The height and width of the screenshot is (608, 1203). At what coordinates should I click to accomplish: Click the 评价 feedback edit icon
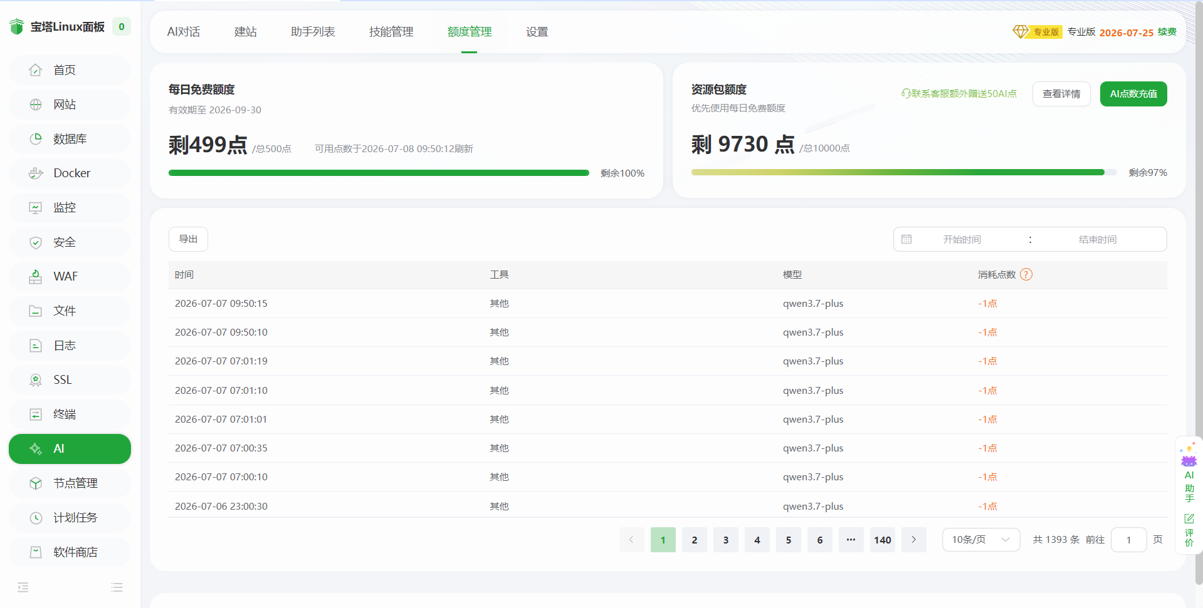1189,518
